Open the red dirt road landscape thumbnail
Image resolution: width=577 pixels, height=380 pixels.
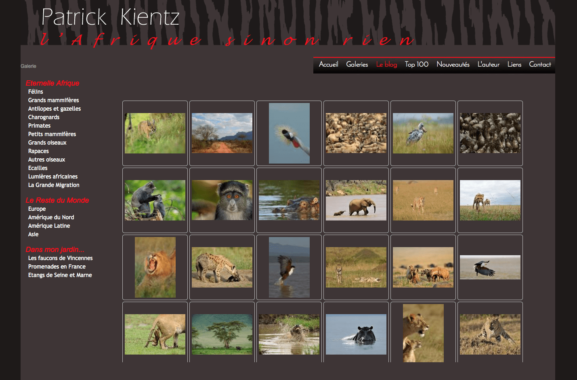pos(222,133)
